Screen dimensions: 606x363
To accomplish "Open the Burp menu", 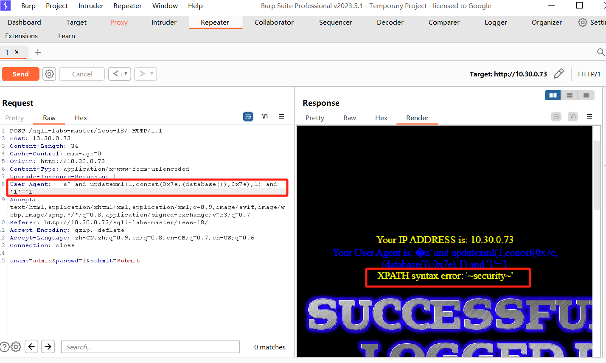I will click(28, 6).
